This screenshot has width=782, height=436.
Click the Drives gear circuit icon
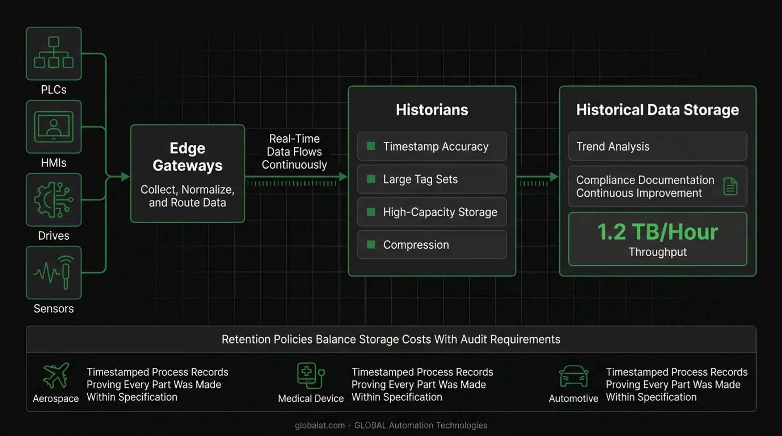54,200
